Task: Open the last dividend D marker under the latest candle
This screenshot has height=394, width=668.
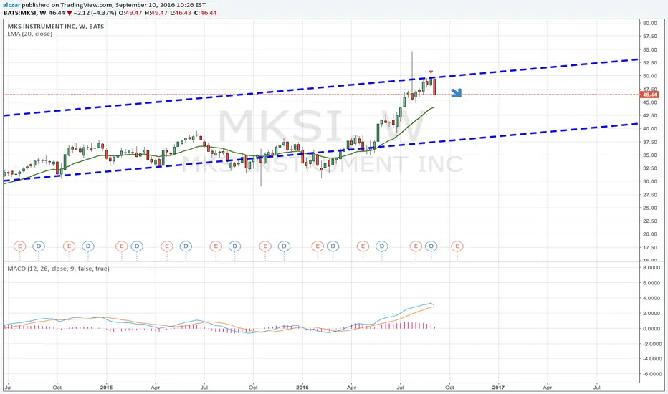Action: [431, 246]
